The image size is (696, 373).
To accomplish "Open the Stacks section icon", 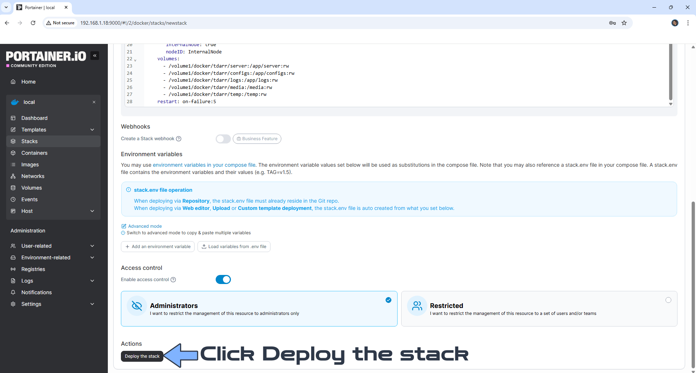I will 13,141.
